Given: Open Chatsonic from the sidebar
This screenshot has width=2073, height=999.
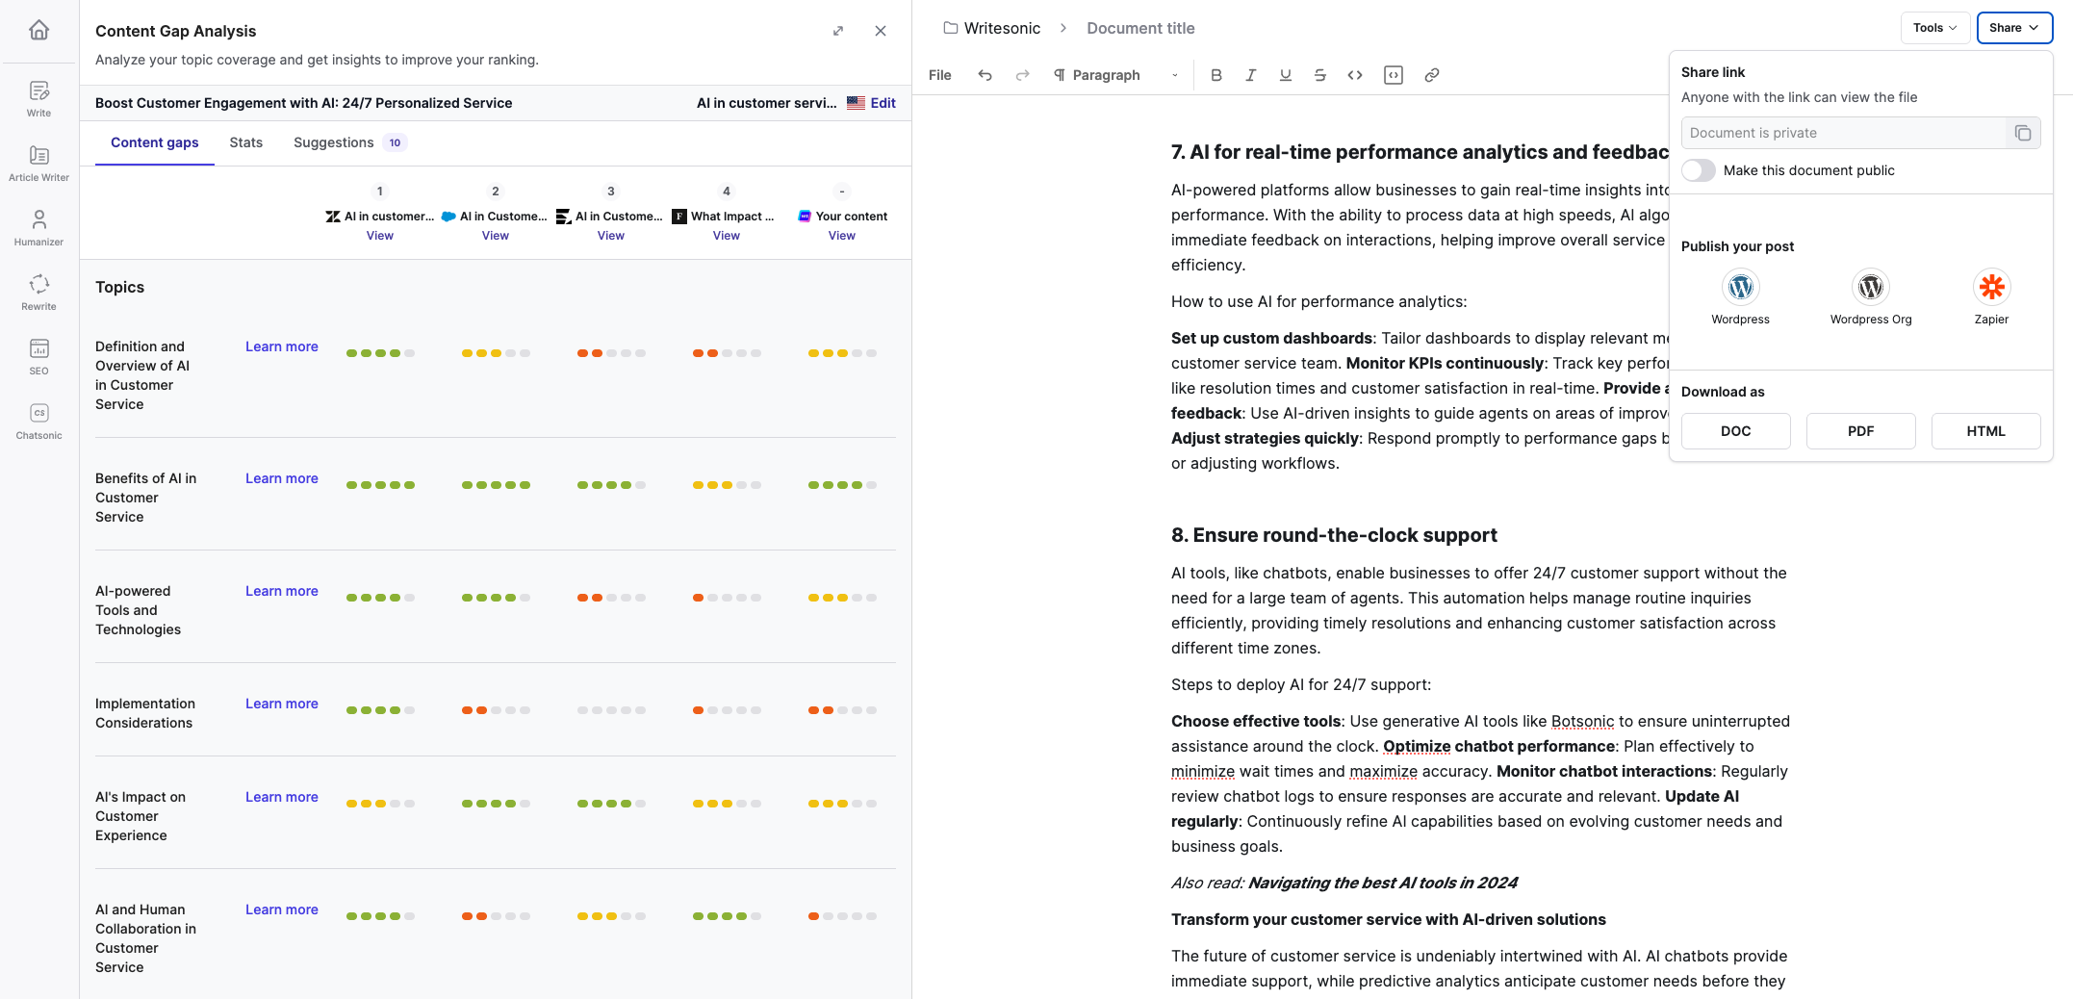Looking at the screenshot, I should click(x=38, y=422).
